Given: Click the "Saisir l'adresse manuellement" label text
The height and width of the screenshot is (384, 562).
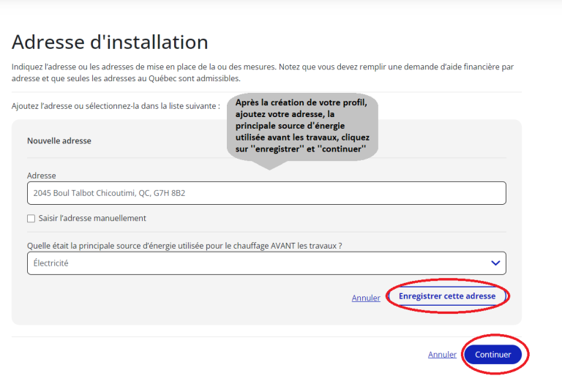Looking at the screenshot, I should [92, 218].
